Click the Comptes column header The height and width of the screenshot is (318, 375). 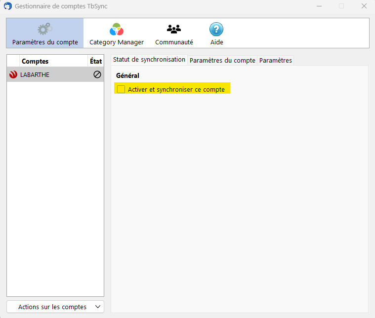tap(35, 61)
